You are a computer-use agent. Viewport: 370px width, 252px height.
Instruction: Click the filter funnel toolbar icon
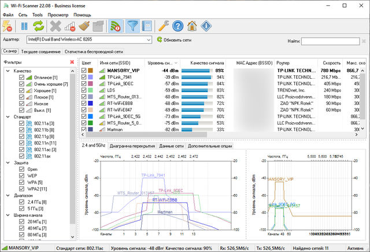pyautogui.click(x=132, y=25)
